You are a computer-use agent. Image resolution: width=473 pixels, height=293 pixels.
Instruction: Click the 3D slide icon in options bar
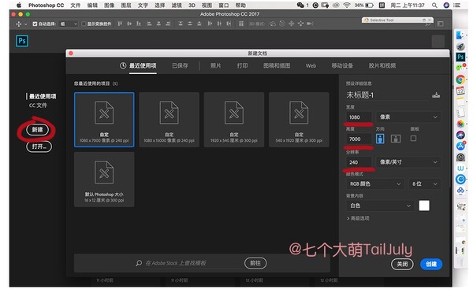301,24
